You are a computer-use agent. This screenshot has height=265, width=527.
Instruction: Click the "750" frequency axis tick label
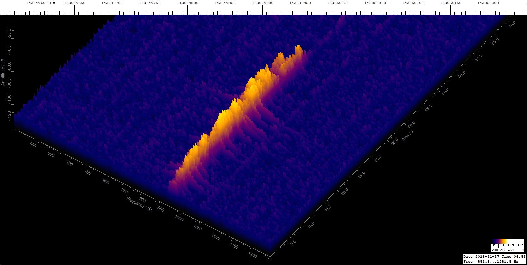[x=87, y=172]
